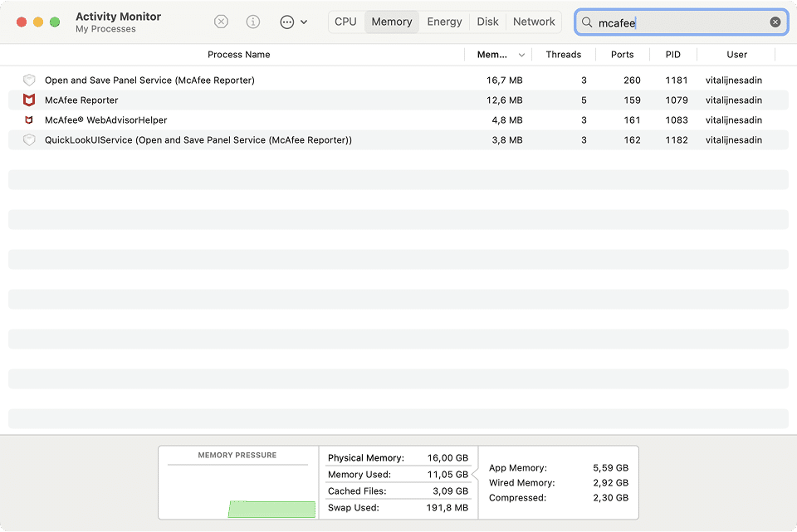Click the Memory Used 11,05 GB value
Image resolution: width=797 pixels, height=532 pixels.
447,474
